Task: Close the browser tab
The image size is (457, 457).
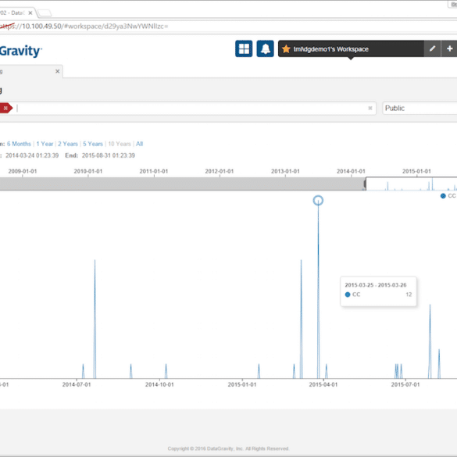Action: tap(30, 12)
